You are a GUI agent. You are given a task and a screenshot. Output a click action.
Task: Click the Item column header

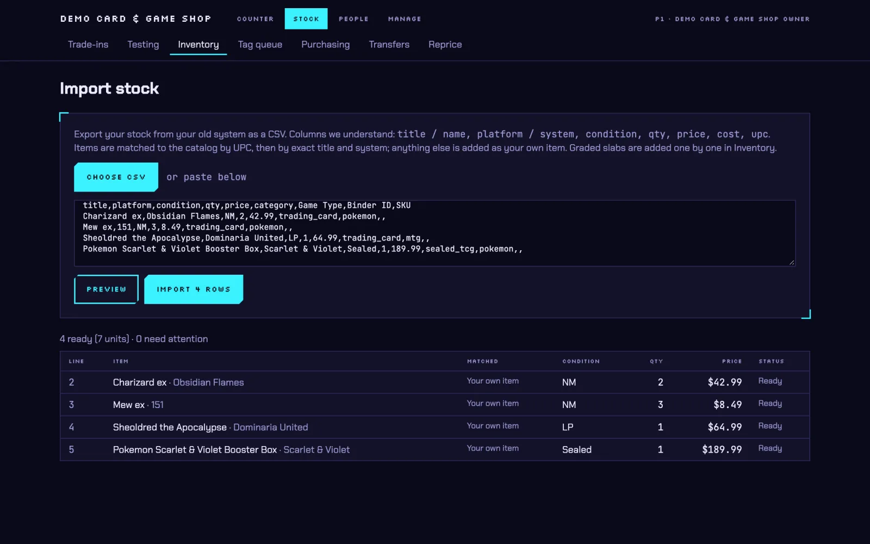tap(121, 361)
